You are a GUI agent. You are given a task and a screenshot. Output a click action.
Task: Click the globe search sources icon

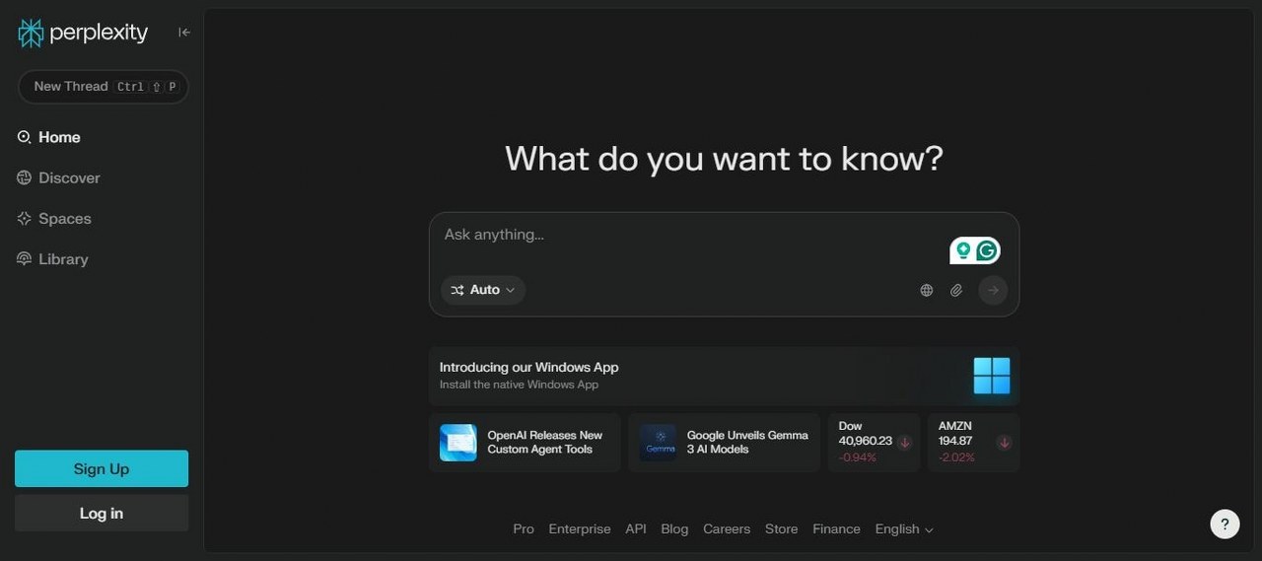927,291
